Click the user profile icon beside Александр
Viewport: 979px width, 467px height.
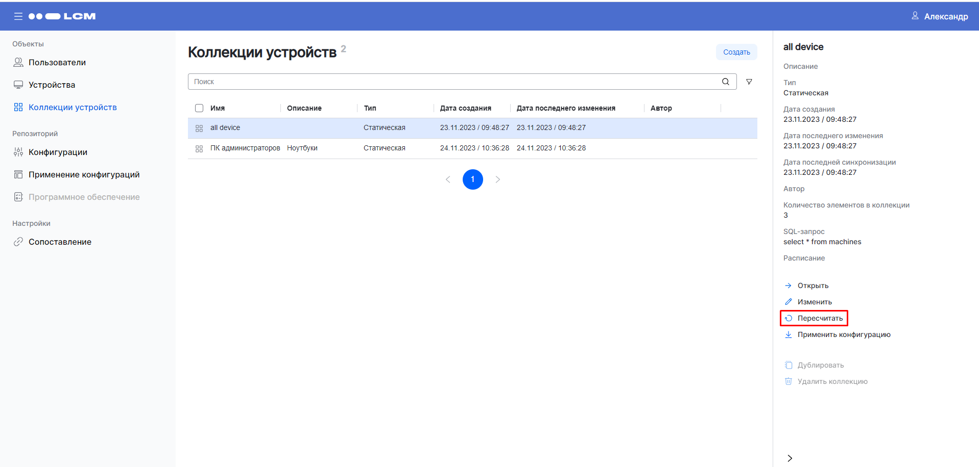915,16
